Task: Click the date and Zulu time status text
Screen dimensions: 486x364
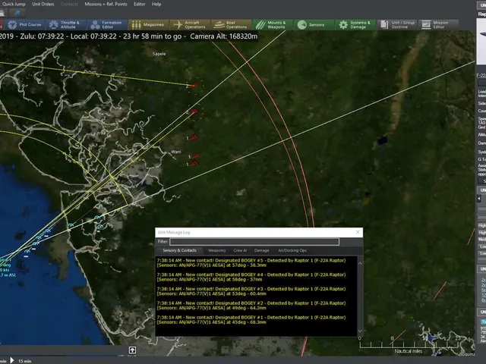Action: coord(32,36)
